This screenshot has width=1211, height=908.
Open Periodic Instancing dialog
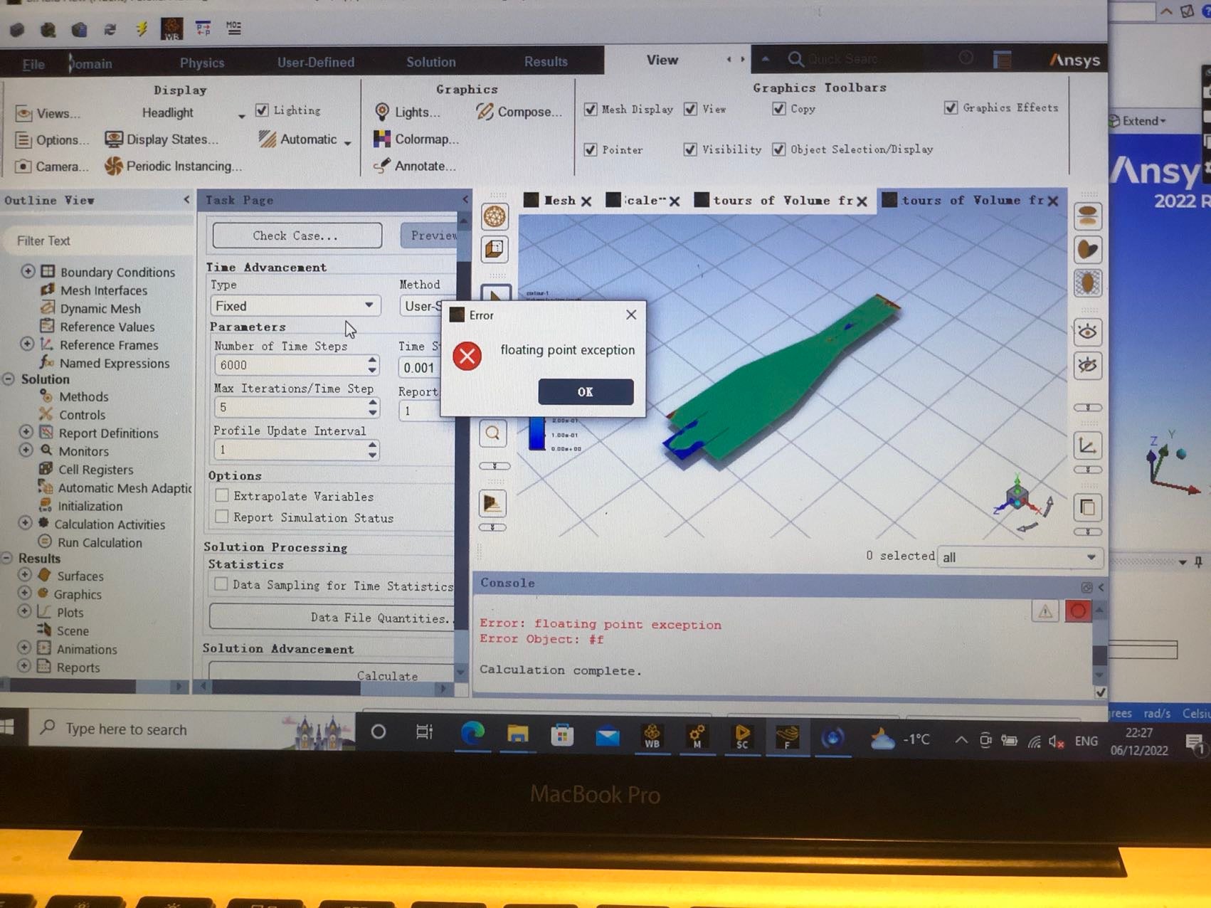174,166
